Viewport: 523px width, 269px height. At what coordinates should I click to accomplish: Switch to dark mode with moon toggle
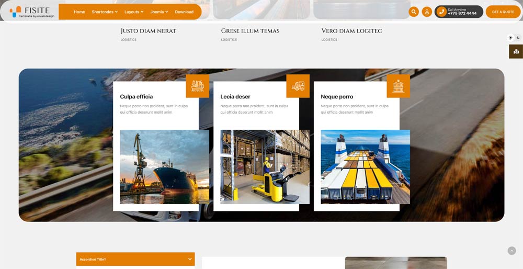[x=518, y=38]
